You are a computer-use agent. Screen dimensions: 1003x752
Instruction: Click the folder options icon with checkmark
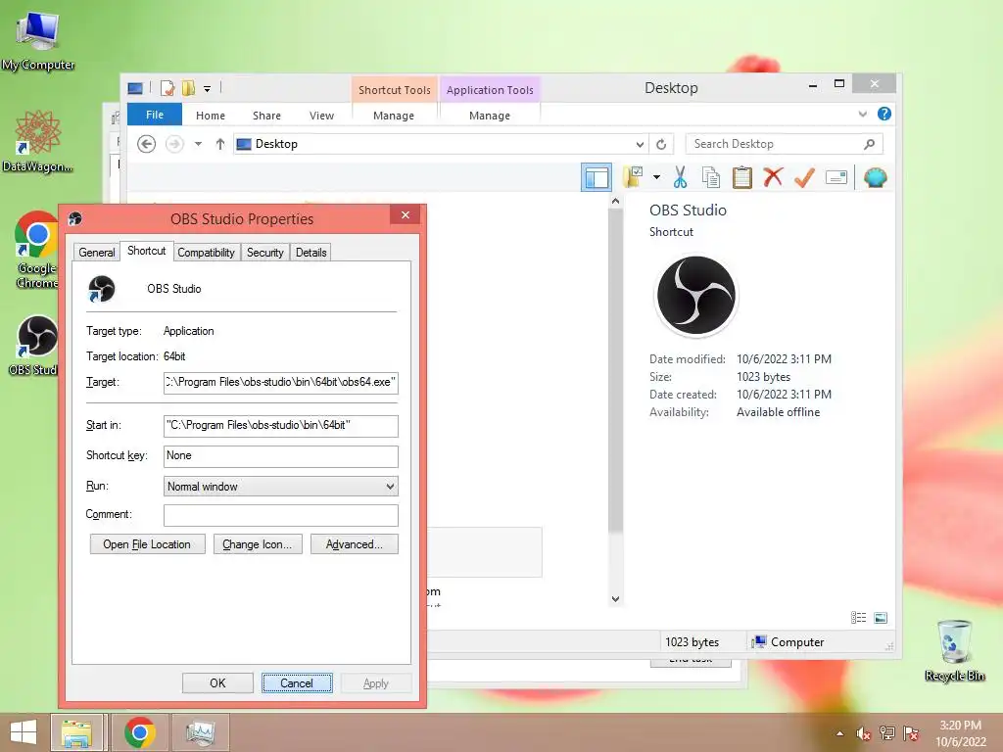tap(634, 176)
